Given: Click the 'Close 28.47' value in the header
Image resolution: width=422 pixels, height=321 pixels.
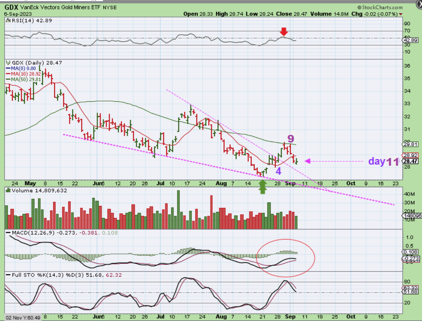Looking at the screenshot, I should pyautogui.click(x=291, y=14).
